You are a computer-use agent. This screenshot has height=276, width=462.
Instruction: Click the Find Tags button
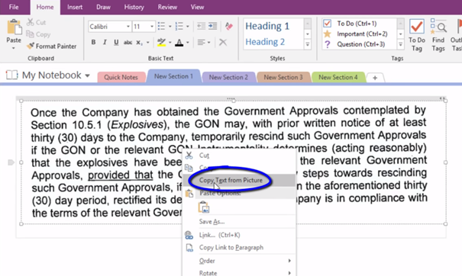[438, 36]
